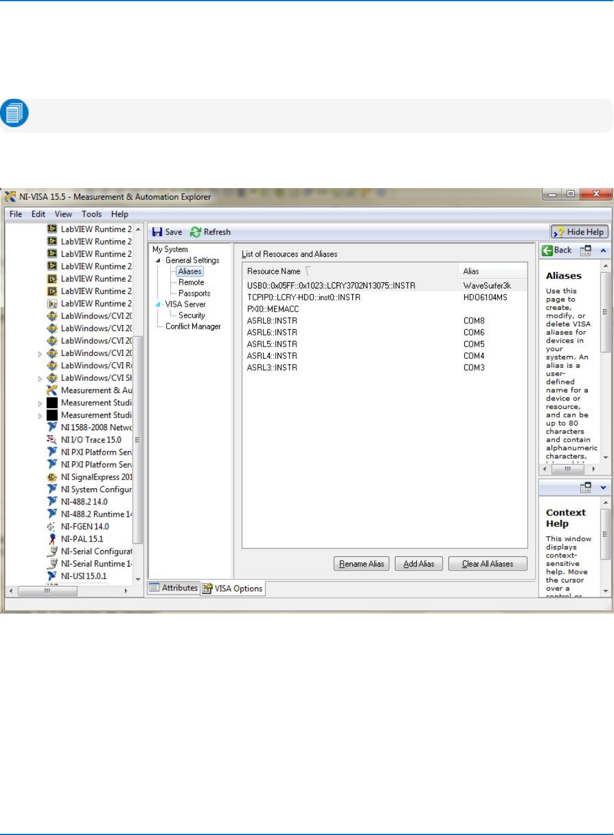This screenshot has width=614, height=835.
Task: Switch to the Attributes tab
Action: tap(173, 587)
